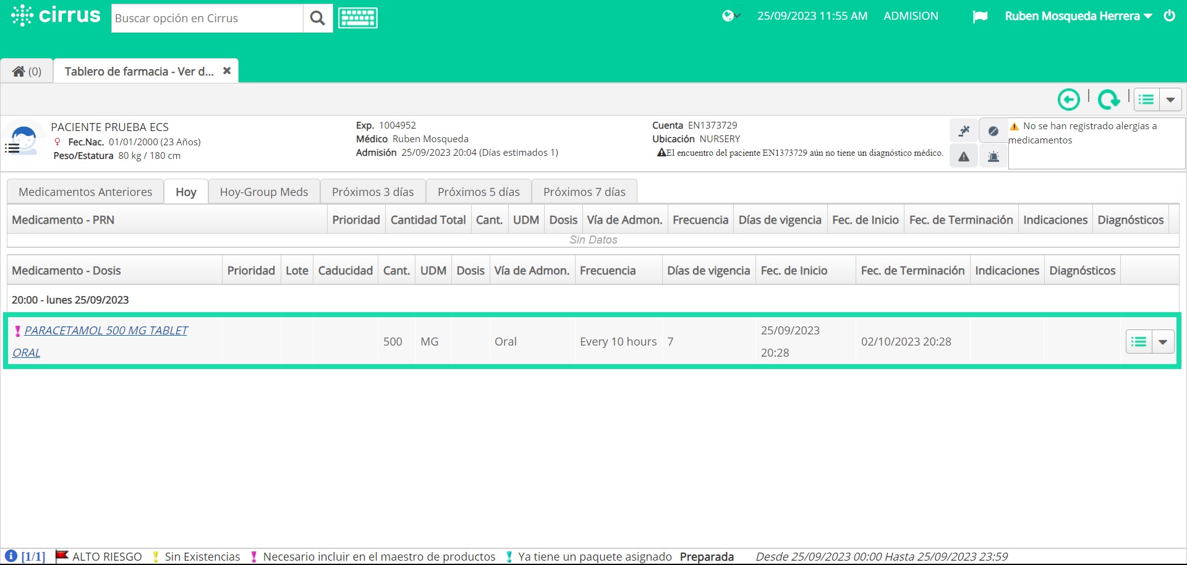The image size is (1187, 565).
Task: Open the Hoy-Group Meds tab
Action: tap(264, 192)
